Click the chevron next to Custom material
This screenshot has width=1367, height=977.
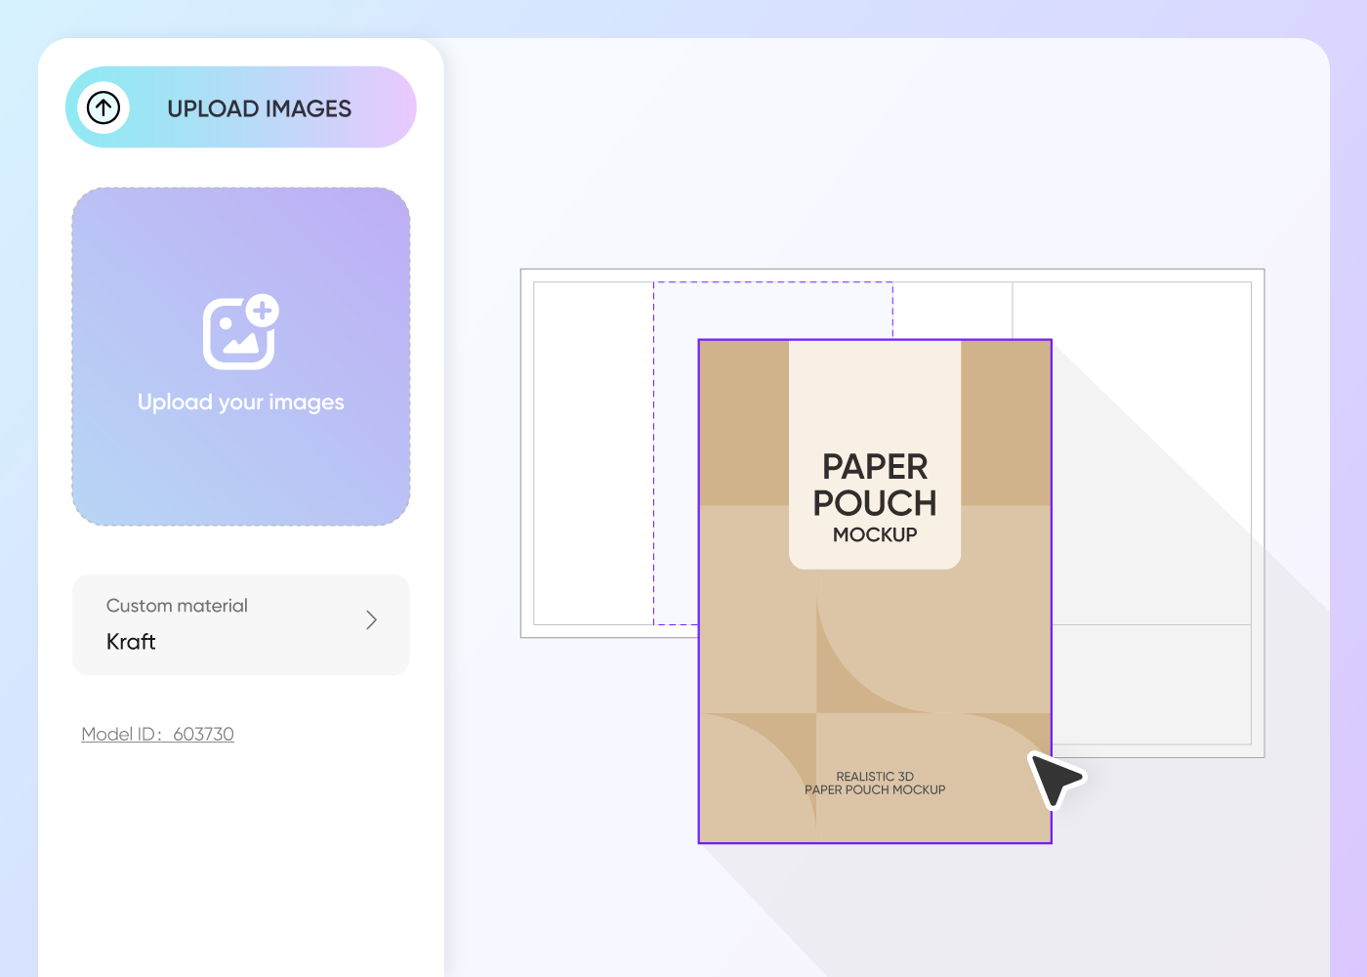371,620
